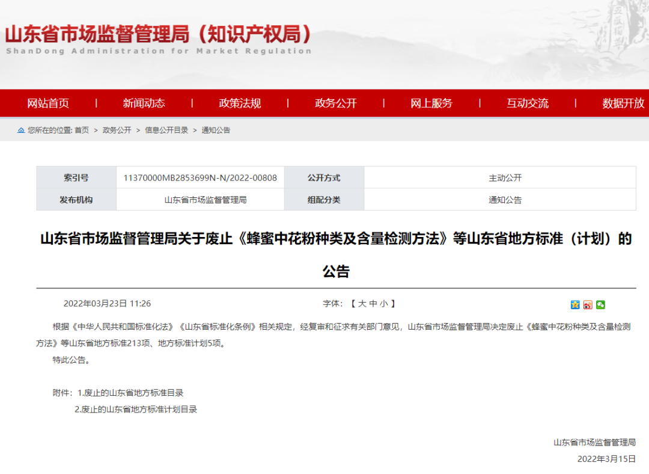Select 政务公开 in red nav bar
This screenshot has width=649, height=474.
(336, 103)
